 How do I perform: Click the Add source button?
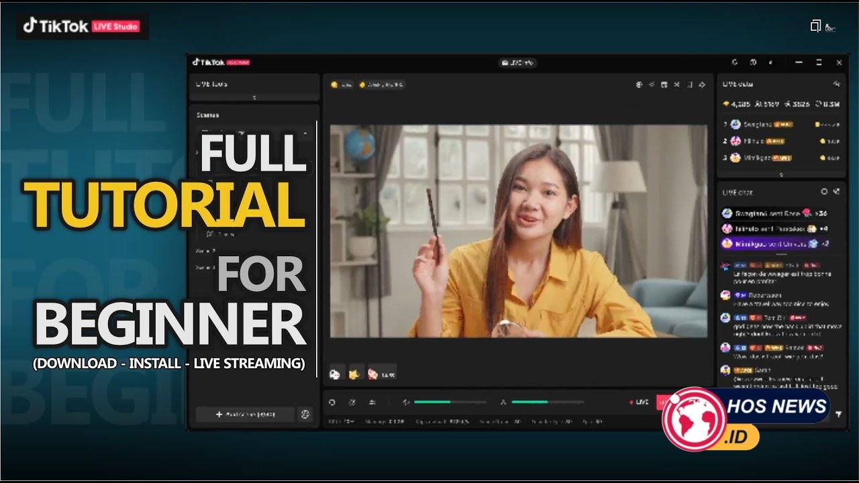tap(245, 415)
